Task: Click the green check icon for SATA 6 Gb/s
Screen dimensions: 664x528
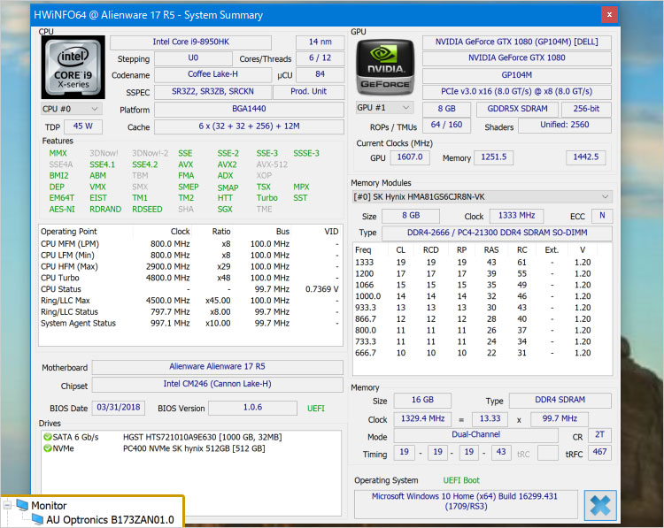Action: 48,437
